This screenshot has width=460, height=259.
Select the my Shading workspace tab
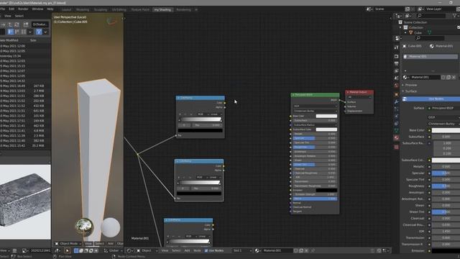tap(162, 9)
